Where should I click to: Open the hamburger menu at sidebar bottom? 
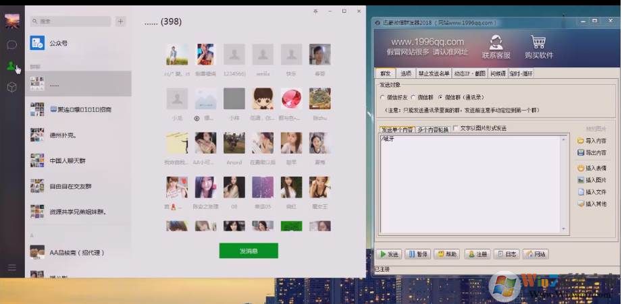point(11,268)
